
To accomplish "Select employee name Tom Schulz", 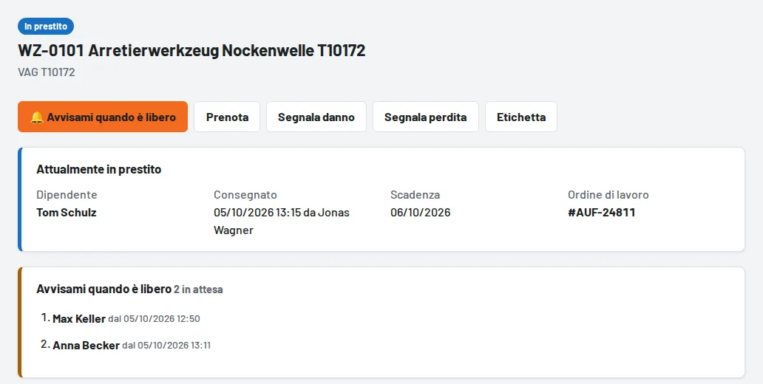I will tap(67, 213).
